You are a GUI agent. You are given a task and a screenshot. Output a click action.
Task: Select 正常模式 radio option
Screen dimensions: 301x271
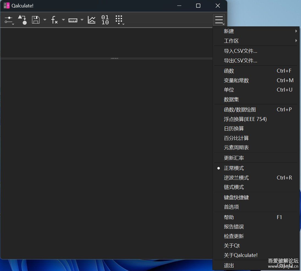234,168
